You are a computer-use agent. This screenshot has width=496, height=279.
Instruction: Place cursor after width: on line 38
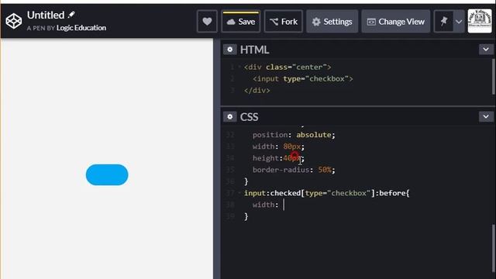point(284,205)
